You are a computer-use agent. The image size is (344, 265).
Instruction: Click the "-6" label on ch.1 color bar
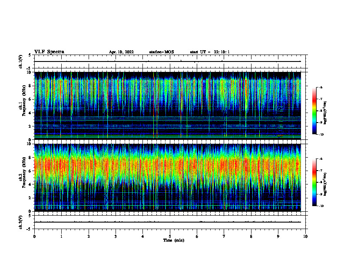321,87
